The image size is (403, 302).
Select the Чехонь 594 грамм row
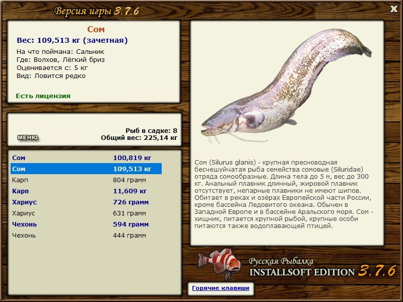coord(86,224)
